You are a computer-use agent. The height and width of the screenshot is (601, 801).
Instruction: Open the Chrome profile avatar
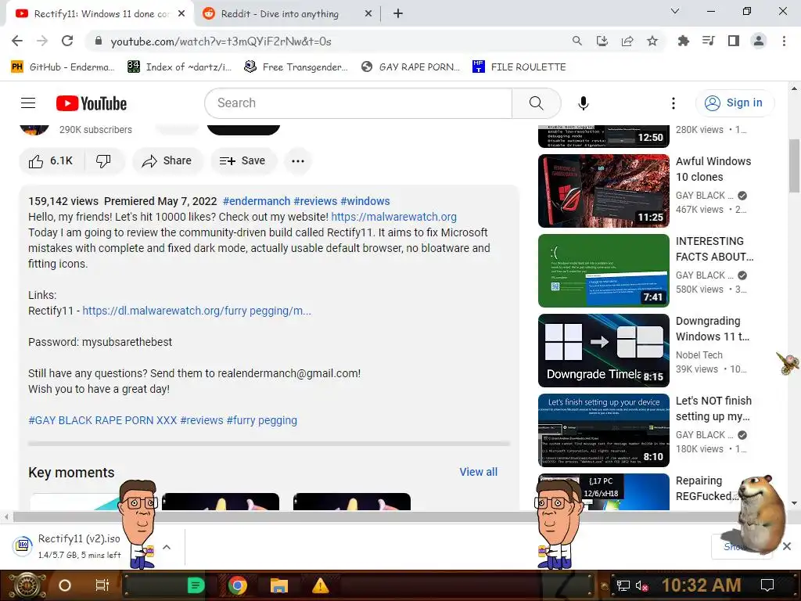click(759, 41)
